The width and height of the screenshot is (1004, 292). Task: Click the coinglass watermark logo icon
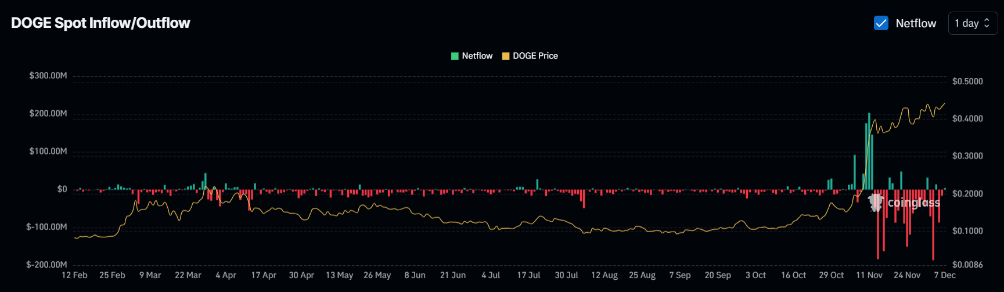pyautogui.click(x=875, y=203)
